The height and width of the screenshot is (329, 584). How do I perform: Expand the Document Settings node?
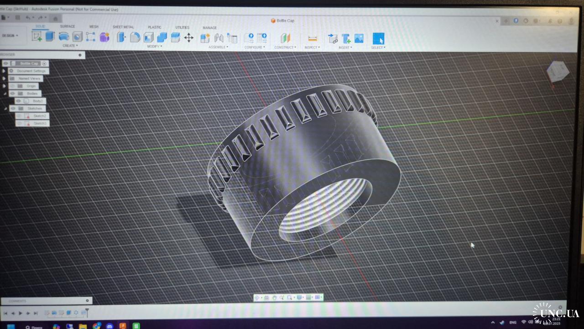pyautogui.click(x=4, y=71)
